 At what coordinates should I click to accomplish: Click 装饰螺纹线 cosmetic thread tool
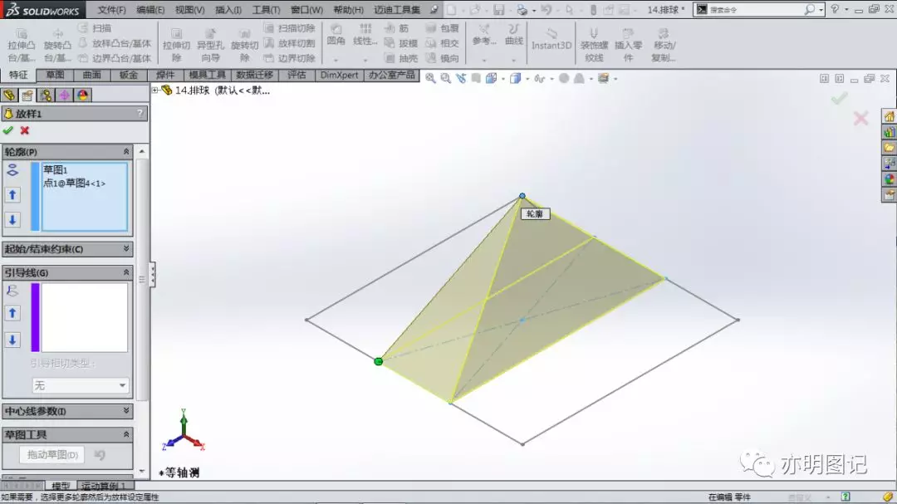[x=594, y=45]
